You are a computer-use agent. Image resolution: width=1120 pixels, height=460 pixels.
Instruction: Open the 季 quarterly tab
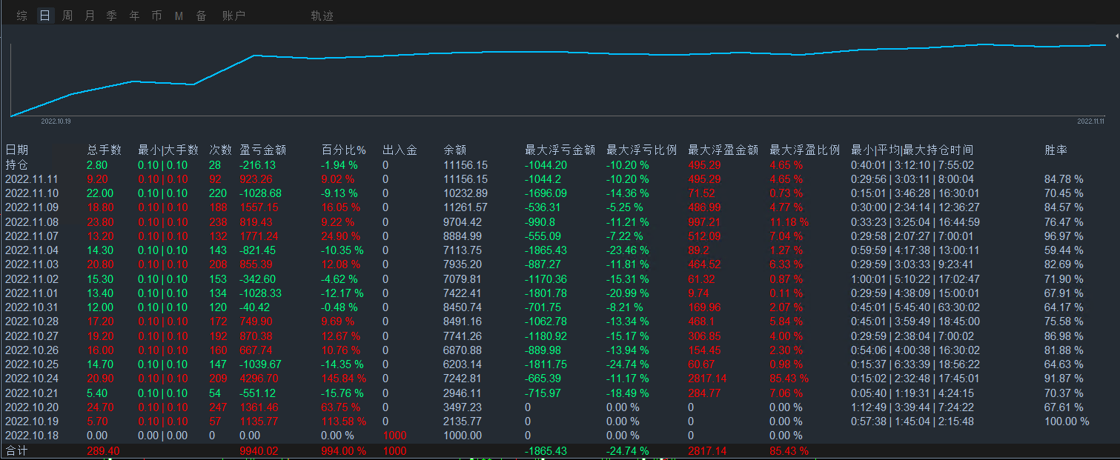pyautogui.click(x=112, y=16)
